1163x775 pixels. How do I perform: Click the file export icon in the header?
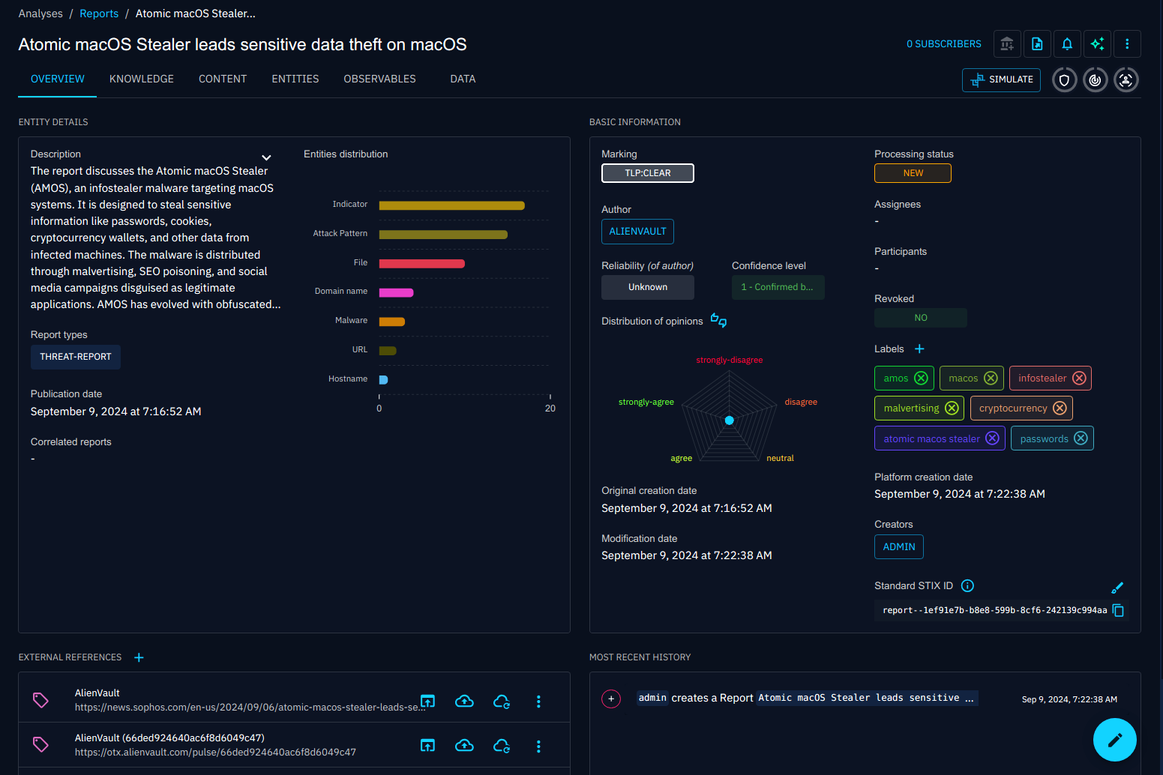(1037, 43)
